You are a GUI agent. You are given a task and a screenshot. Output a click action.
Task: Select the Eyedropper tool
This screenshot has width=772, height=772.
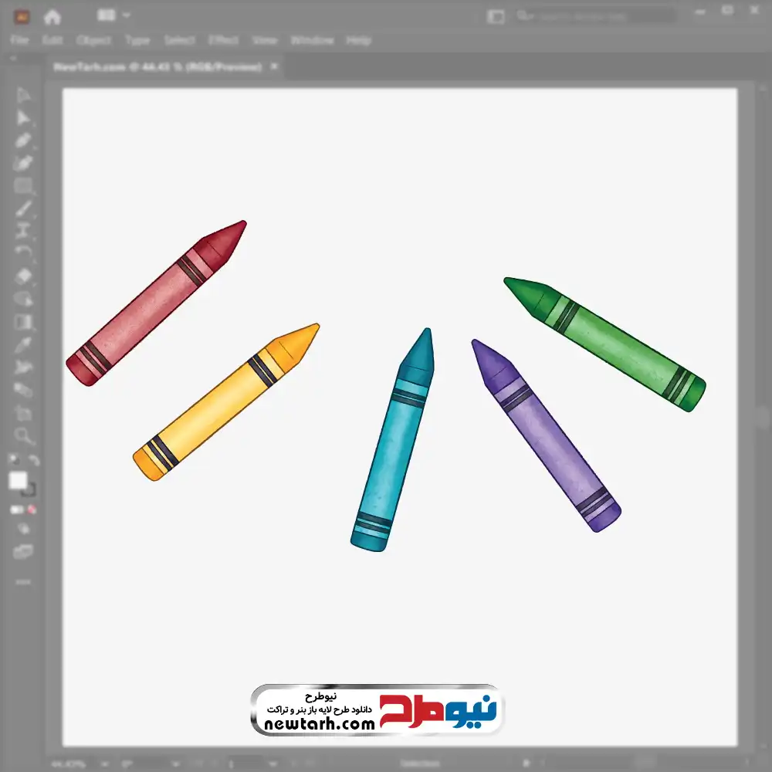[x=23, y=344]
